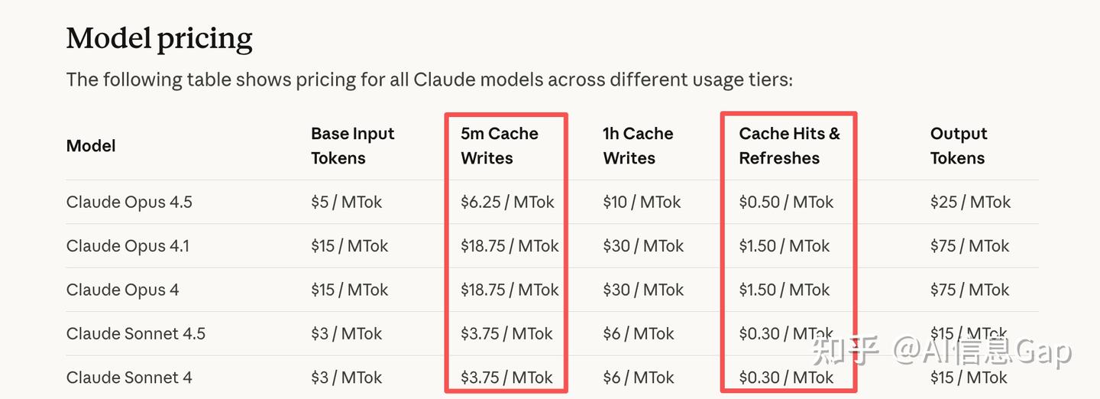Select the $0.50 / MTok cache hits price

pos(786,203)
